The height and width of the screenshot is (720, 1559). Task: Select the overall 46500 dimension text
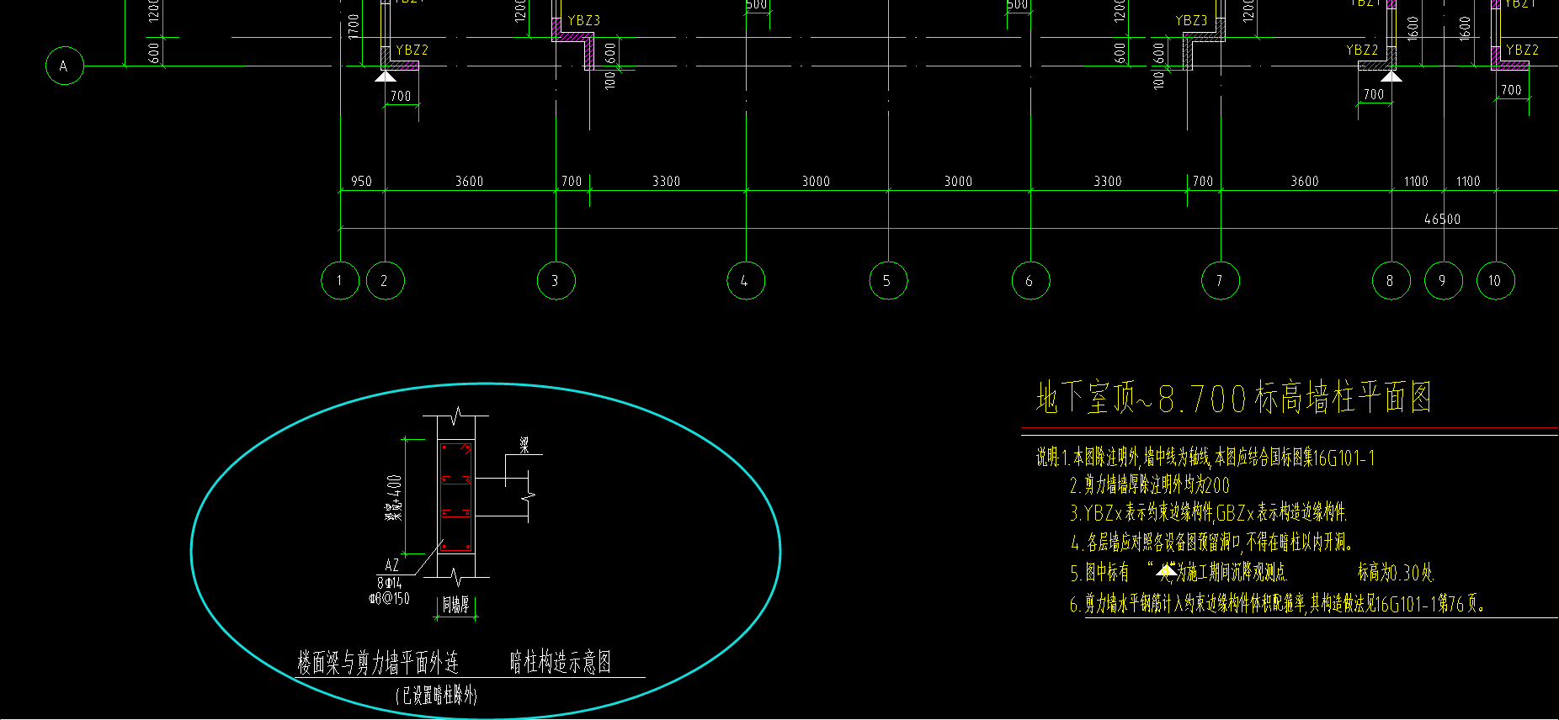click(x=1442, y=219)
